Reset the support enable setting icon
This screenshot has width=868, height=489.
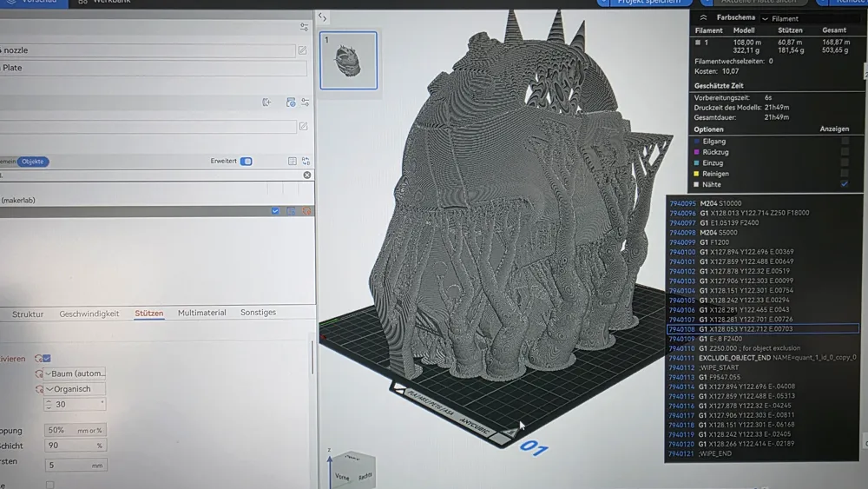pyautogui.click(x=38, y=359)
